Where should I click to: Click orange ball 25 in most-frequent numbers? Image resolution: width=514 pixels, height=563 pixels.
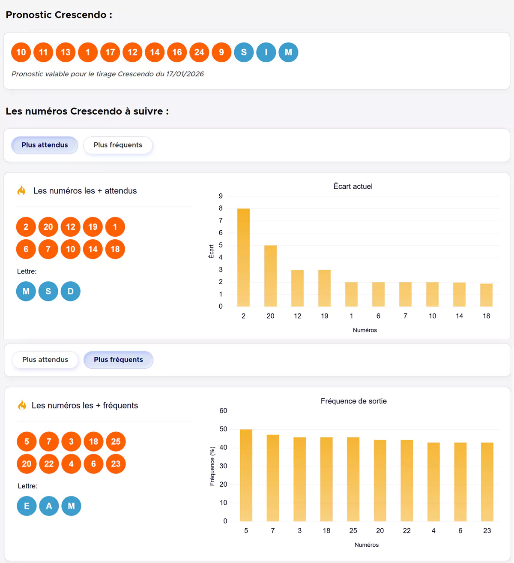pyautogui.click(x=116, y=442)
